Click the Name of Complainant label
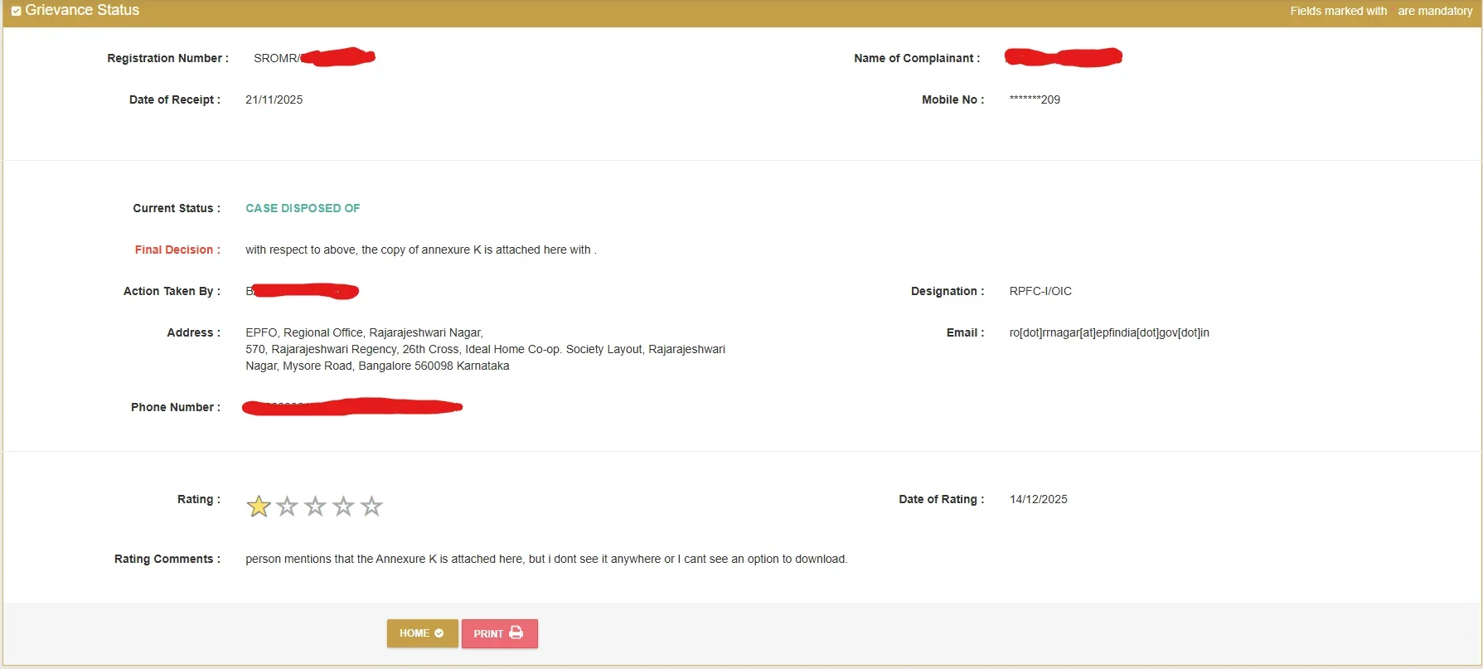The image size is (1483, 669). (917, 58)
